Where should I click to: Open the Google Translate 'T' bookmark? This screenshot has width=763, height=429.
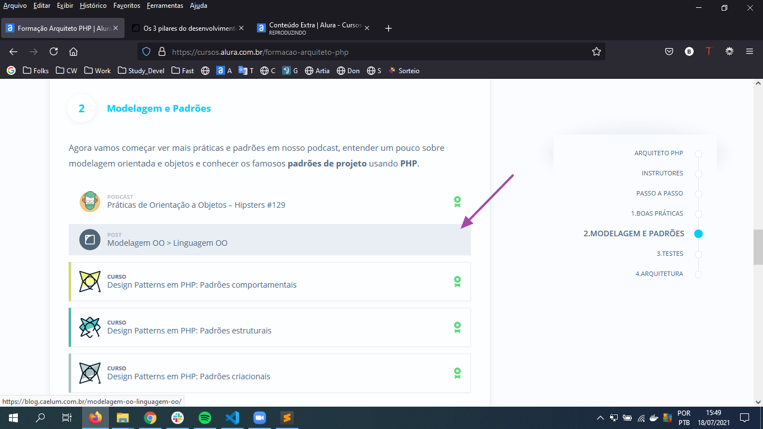click(246, 71)
